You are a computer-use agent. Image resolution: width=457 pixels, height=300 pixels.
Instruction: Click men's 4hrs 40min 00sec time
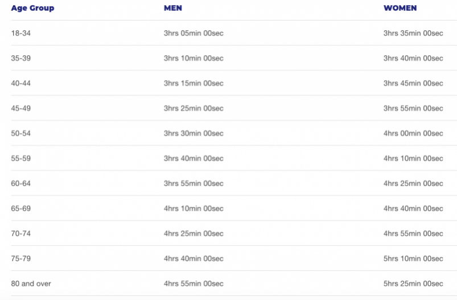pyautogui.click(x=193, y=258)
